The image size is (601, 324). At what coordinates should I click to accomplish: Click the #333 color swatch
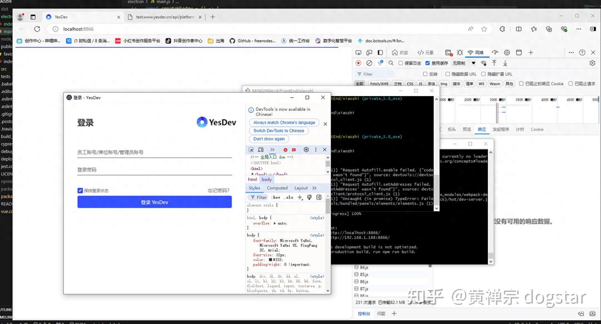click(x=270, y=260)
